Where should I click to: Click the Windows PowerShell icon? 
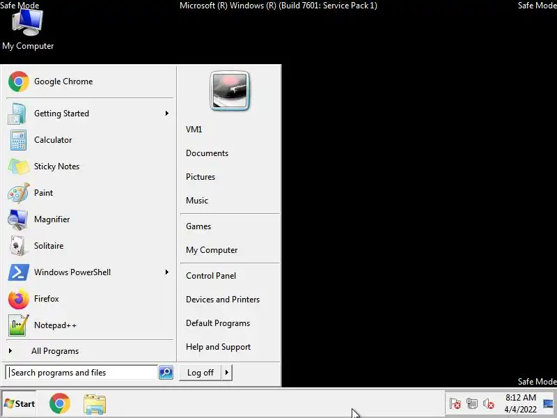19,272
